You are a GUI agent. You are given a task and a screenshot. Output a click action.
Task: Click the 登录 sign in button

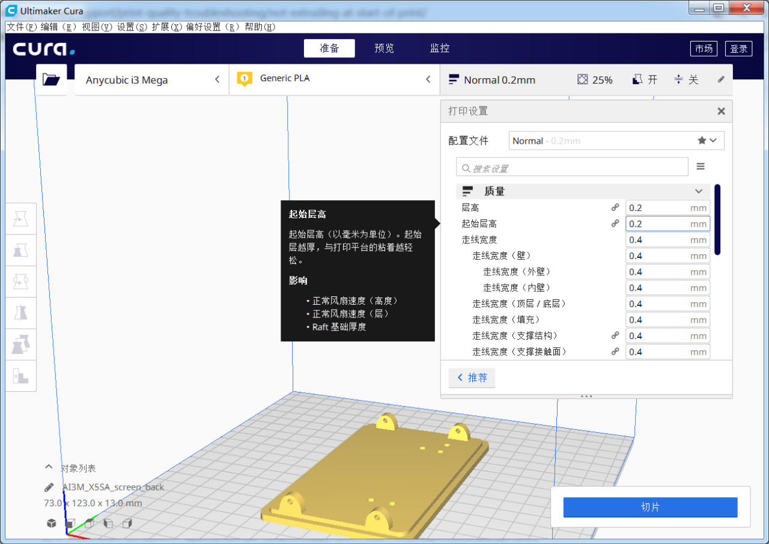739,49
